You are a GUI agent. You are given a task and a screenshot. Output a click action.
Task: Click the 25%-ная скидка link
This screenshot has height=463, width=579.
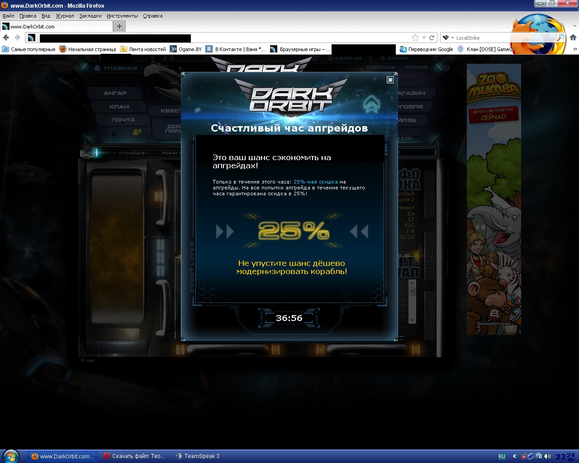(x=316, y=182)
